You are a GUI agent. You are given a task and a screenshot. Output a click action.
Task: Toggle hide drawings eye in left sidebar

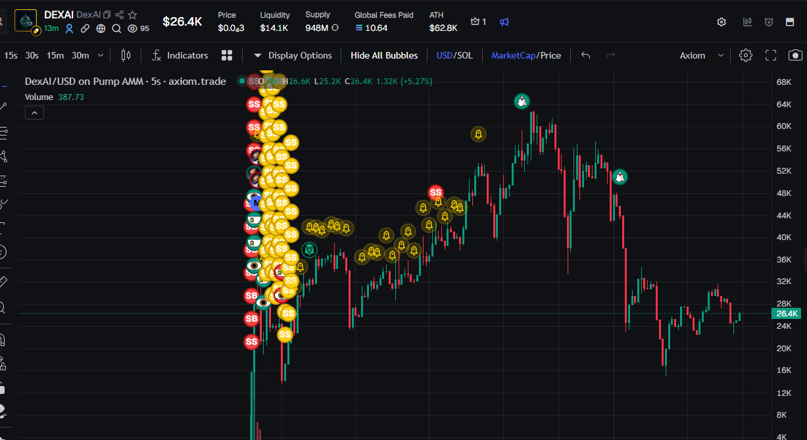click(2, 410)
